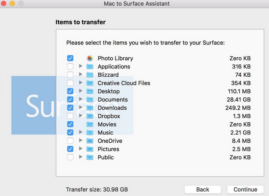The image size is (269, 196).
Task: Click the Continue button
Action: pos(245,189)
